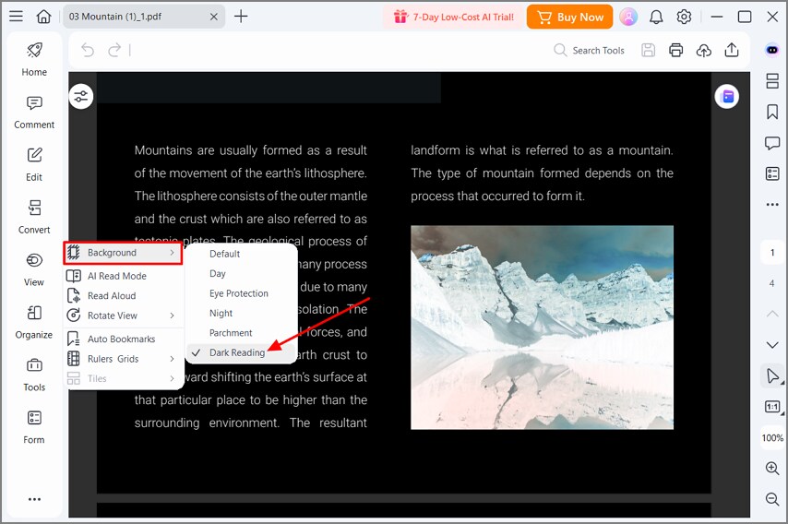Choose the Night background
The image size is (788, 524).
[241, 313]
